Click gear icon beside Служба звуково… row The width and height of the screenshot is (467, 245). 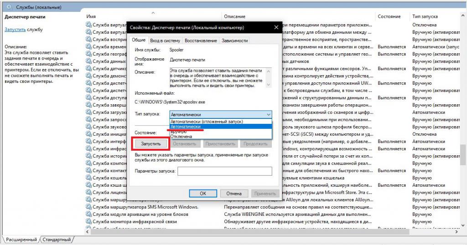[x=89, y=127]
